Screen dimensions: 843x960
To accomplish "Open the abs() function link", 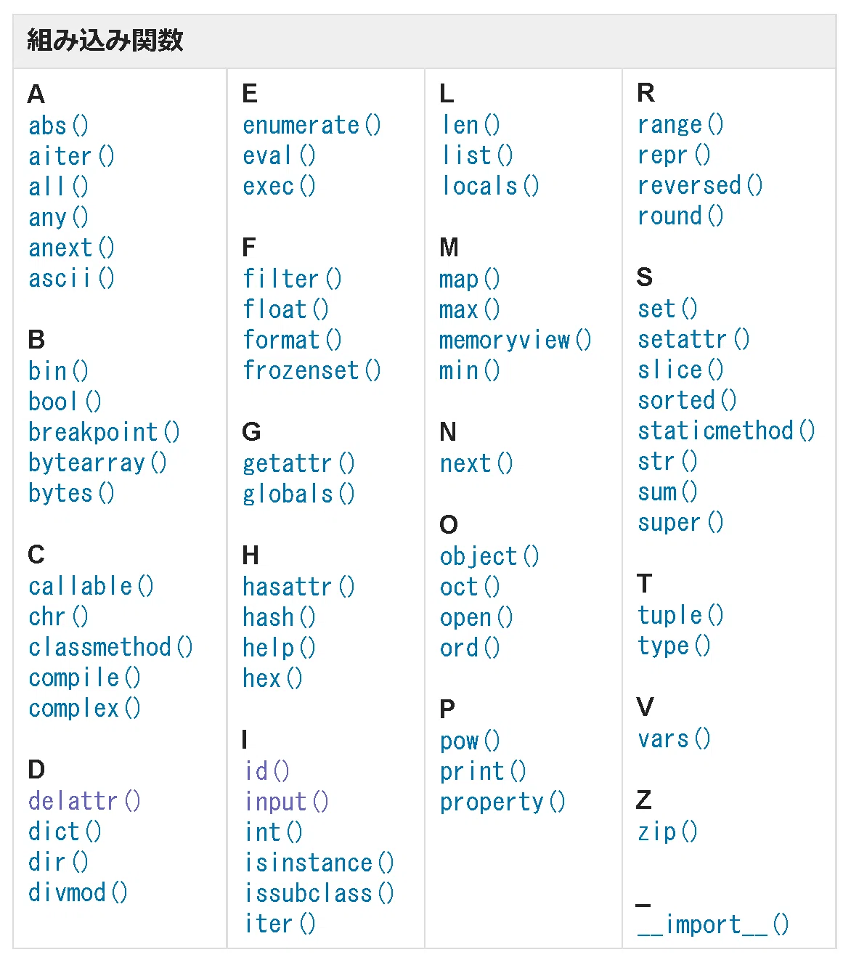I will [x=58, y=126].
